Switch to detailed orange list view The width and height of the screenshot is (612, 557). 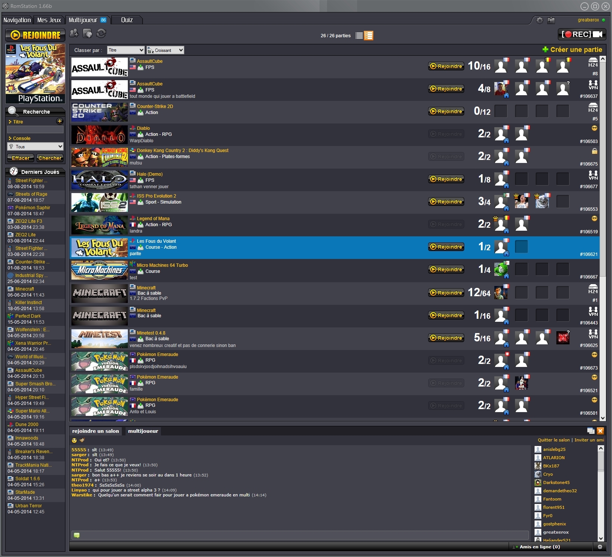tap(369, 35)
